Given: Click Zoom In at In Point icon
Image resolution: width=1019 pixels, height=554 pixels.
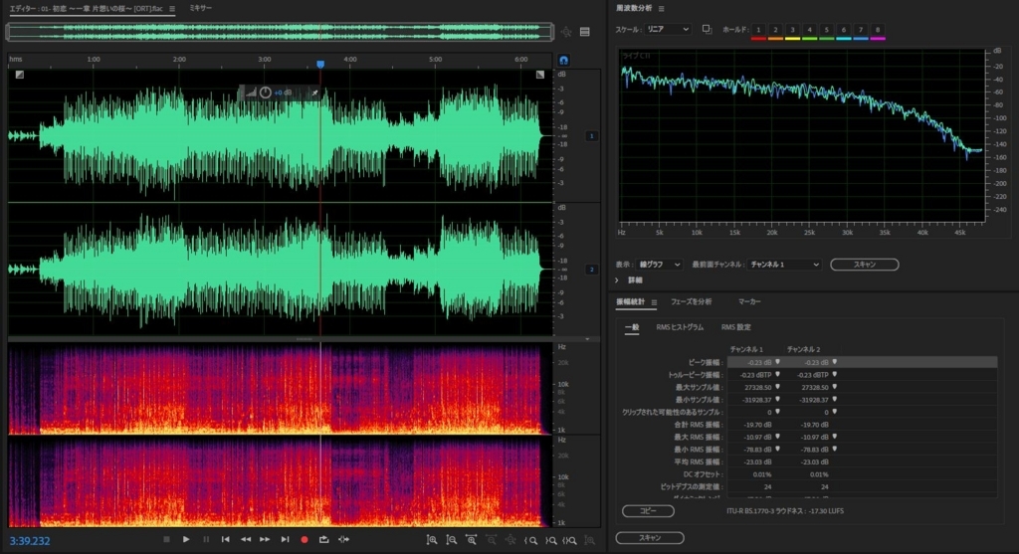Looking at the screenshot, I should [x=531, y=540].
